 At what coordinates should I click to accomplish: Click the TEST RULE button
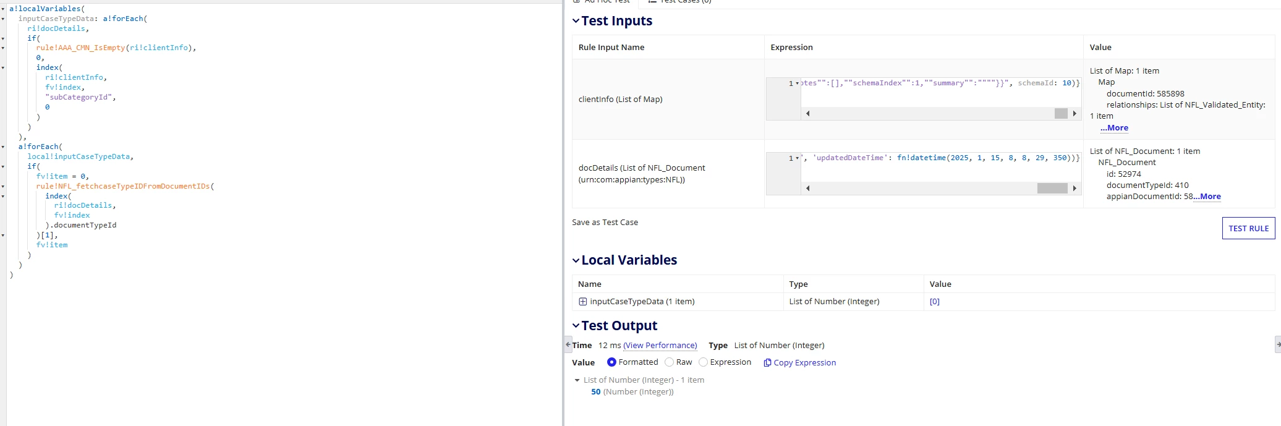[x=1248, y=228]
